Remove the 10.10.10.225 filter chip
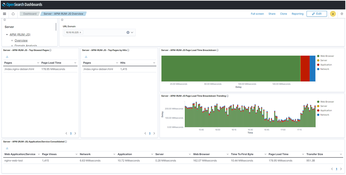This screenshot has width=346, height=175. 80,32
